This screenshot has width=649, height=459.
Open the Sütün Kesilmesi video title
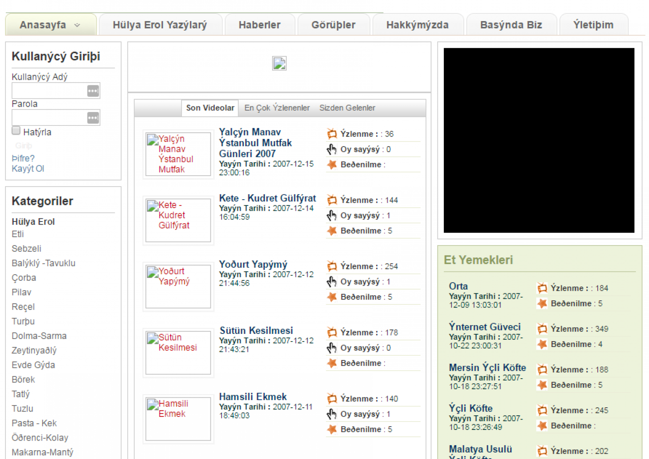point(256,330)
